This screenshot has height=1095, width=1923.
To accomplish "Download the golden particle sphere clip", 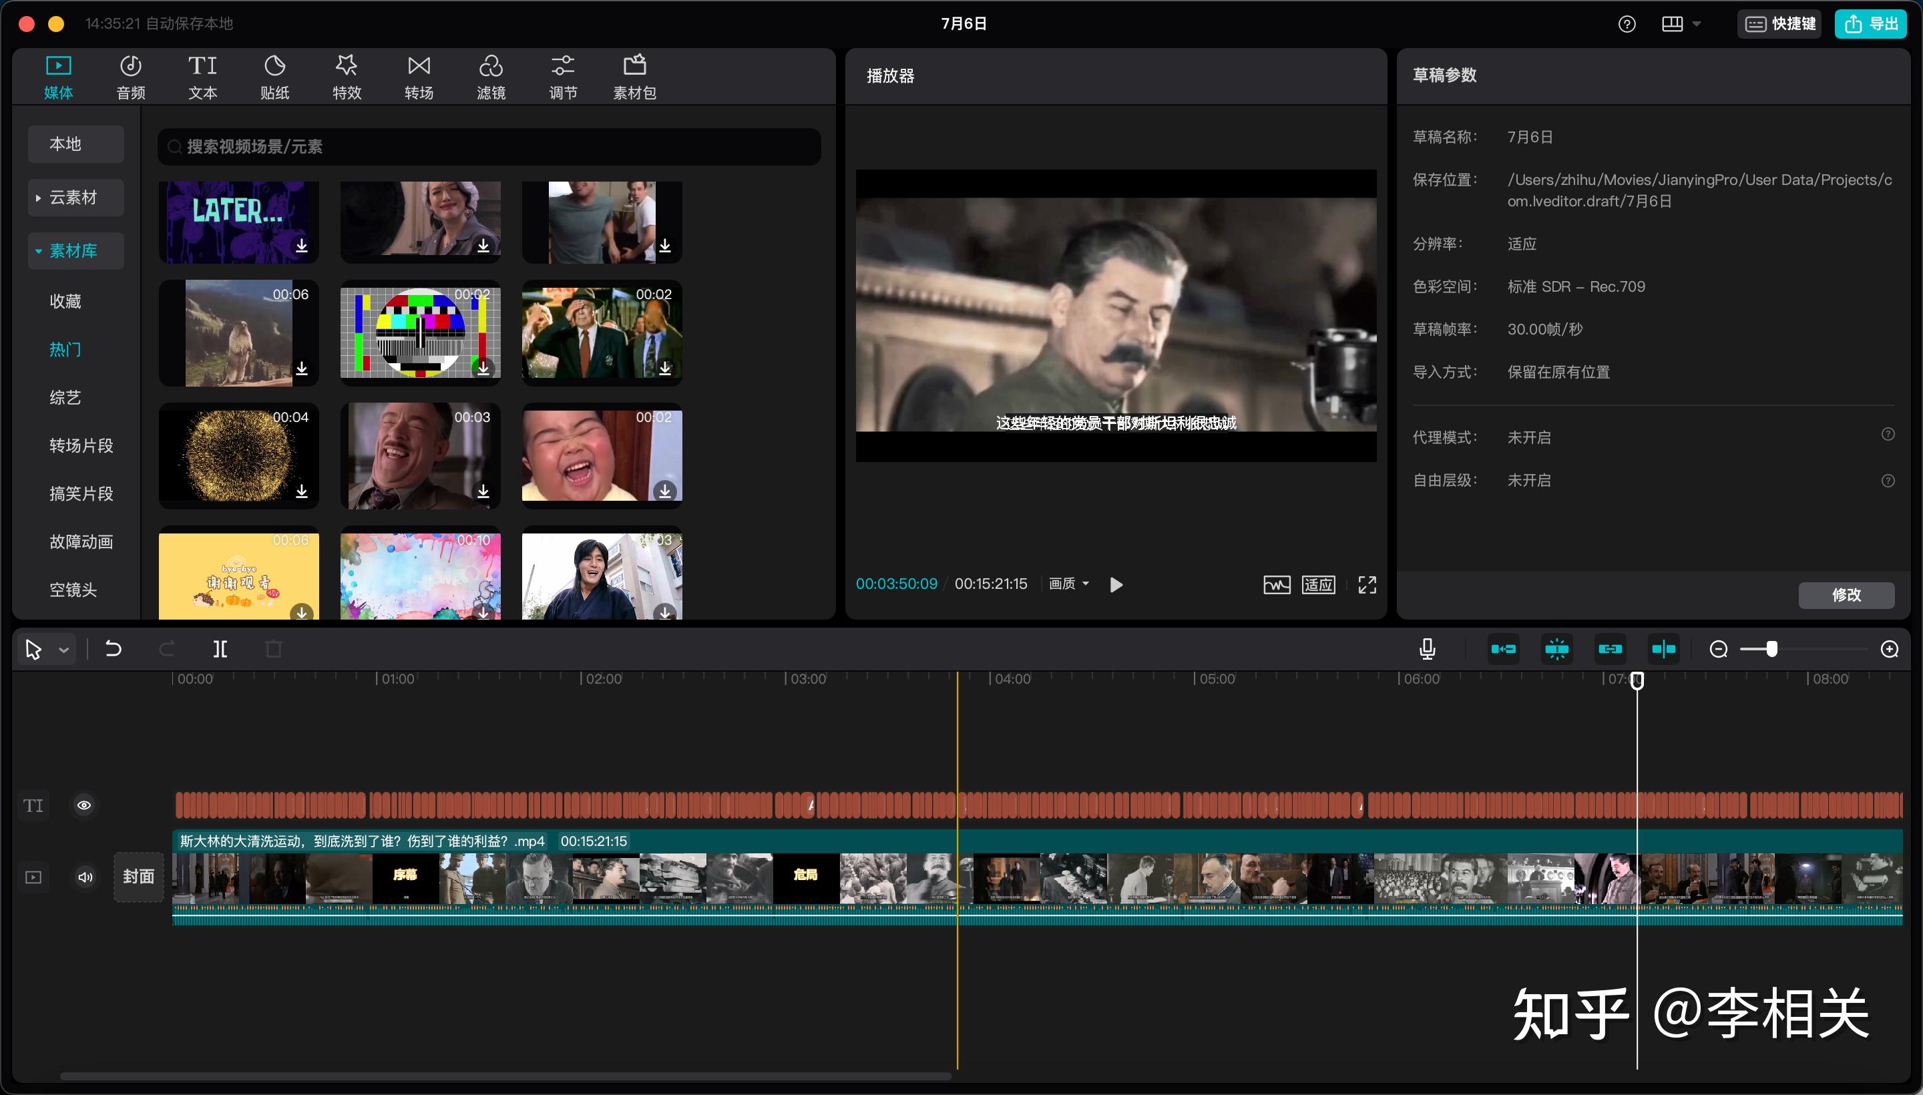I will point(302,491).
